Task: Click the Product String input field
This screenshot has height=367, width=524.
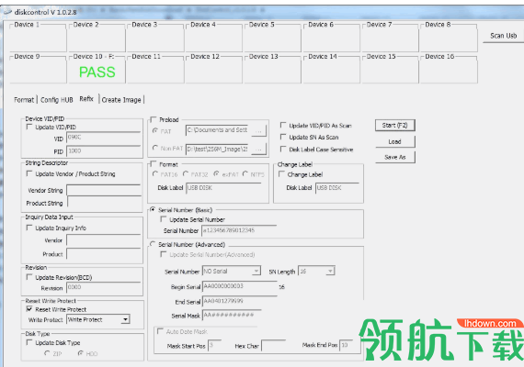Action: point(105,202)
